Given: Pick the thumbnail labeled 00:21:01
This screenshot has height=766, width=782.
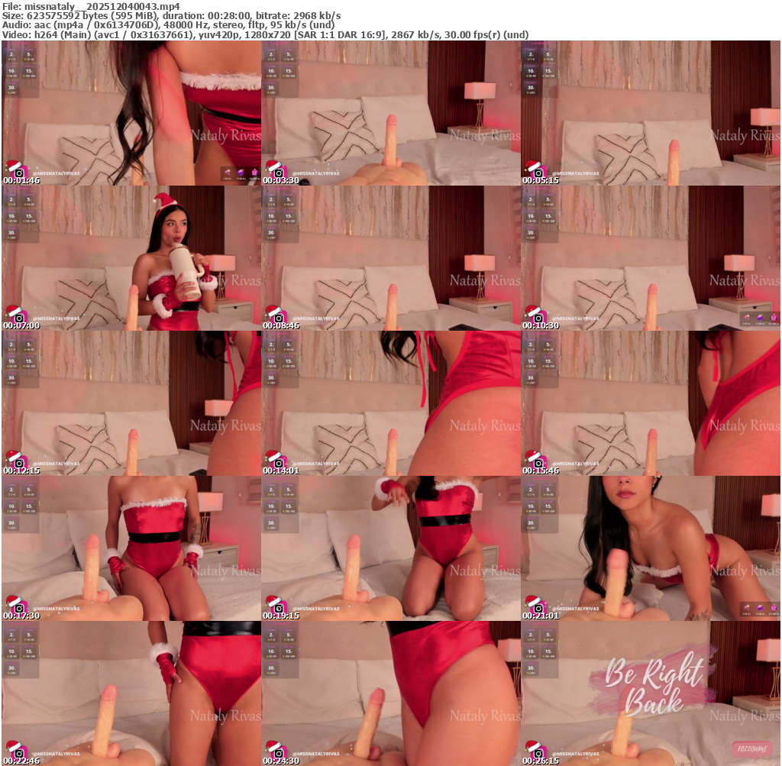Looking at the screenshot, I should 651,548.
